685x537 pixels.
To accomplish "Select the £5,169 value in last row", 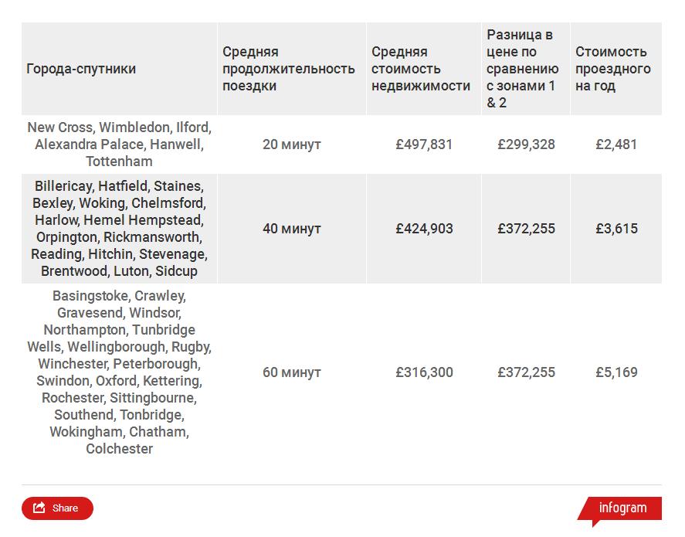I will 616,372.
